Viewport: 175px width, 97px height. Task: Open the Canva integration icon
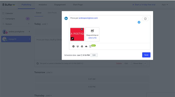tap(73, 46)
